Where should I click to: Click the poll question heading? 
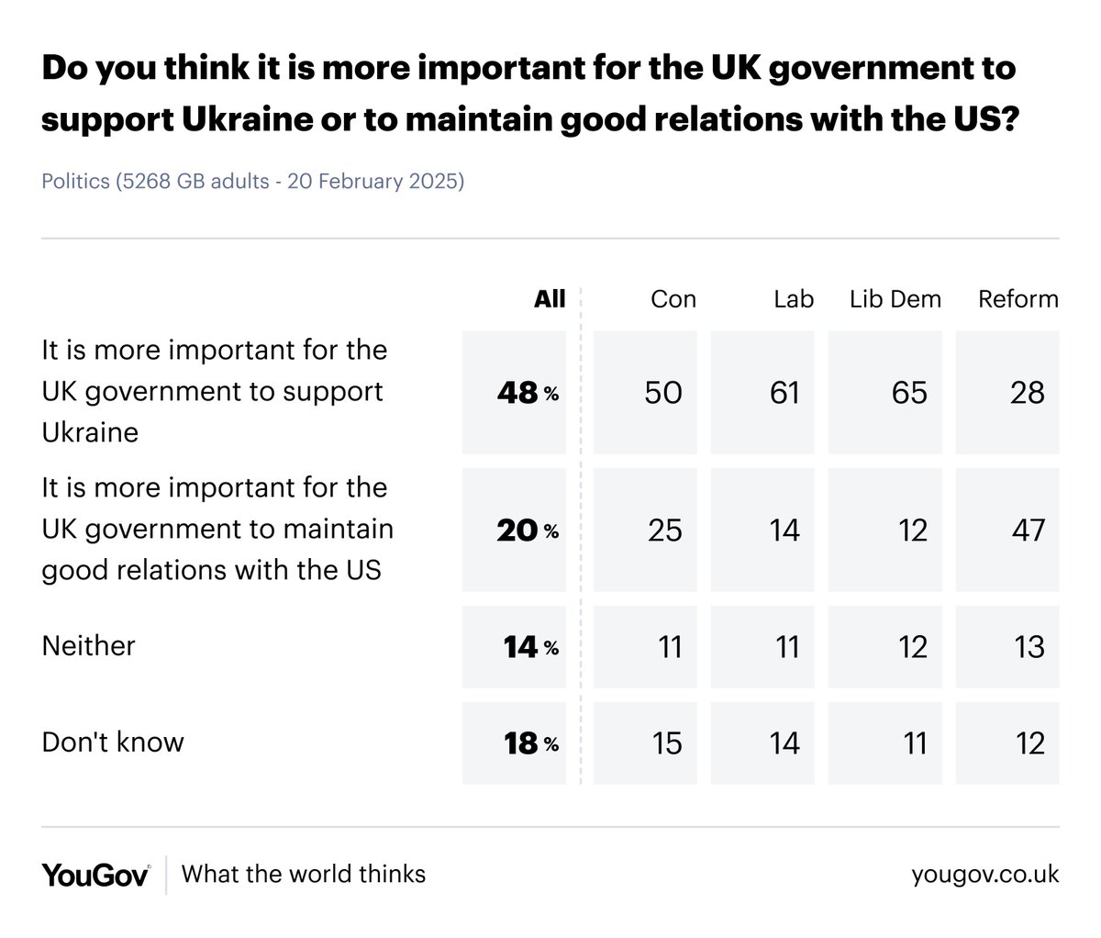pyautogui.click(x=530, y=95)
